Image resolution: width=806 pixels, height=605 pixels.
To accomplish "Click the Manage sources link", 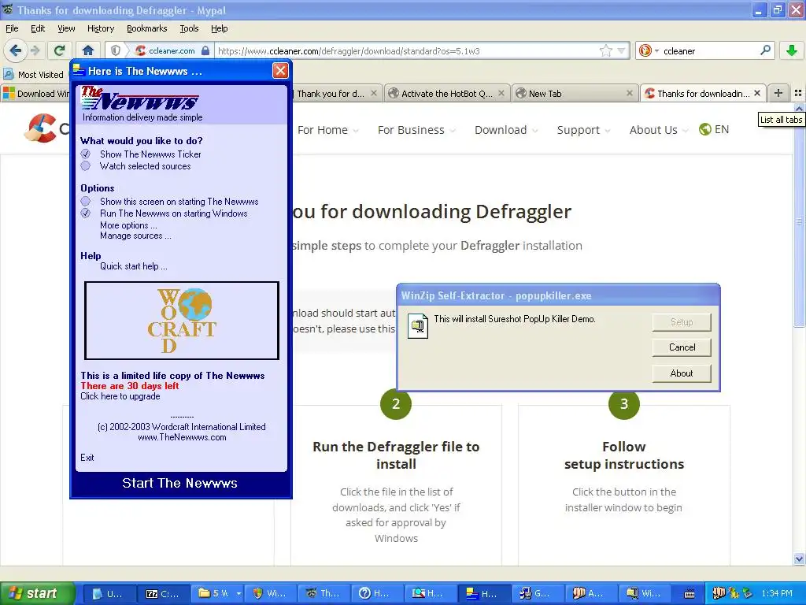I will click(x=135, y=236).
